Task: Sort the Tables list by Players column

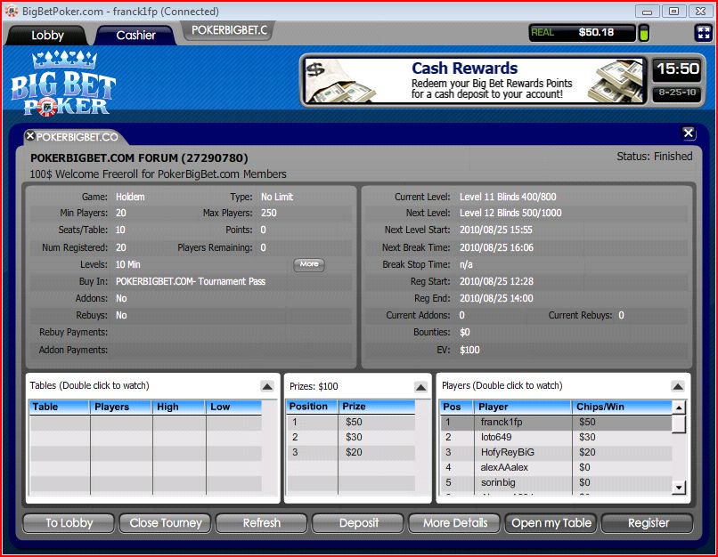Action: 121,407
